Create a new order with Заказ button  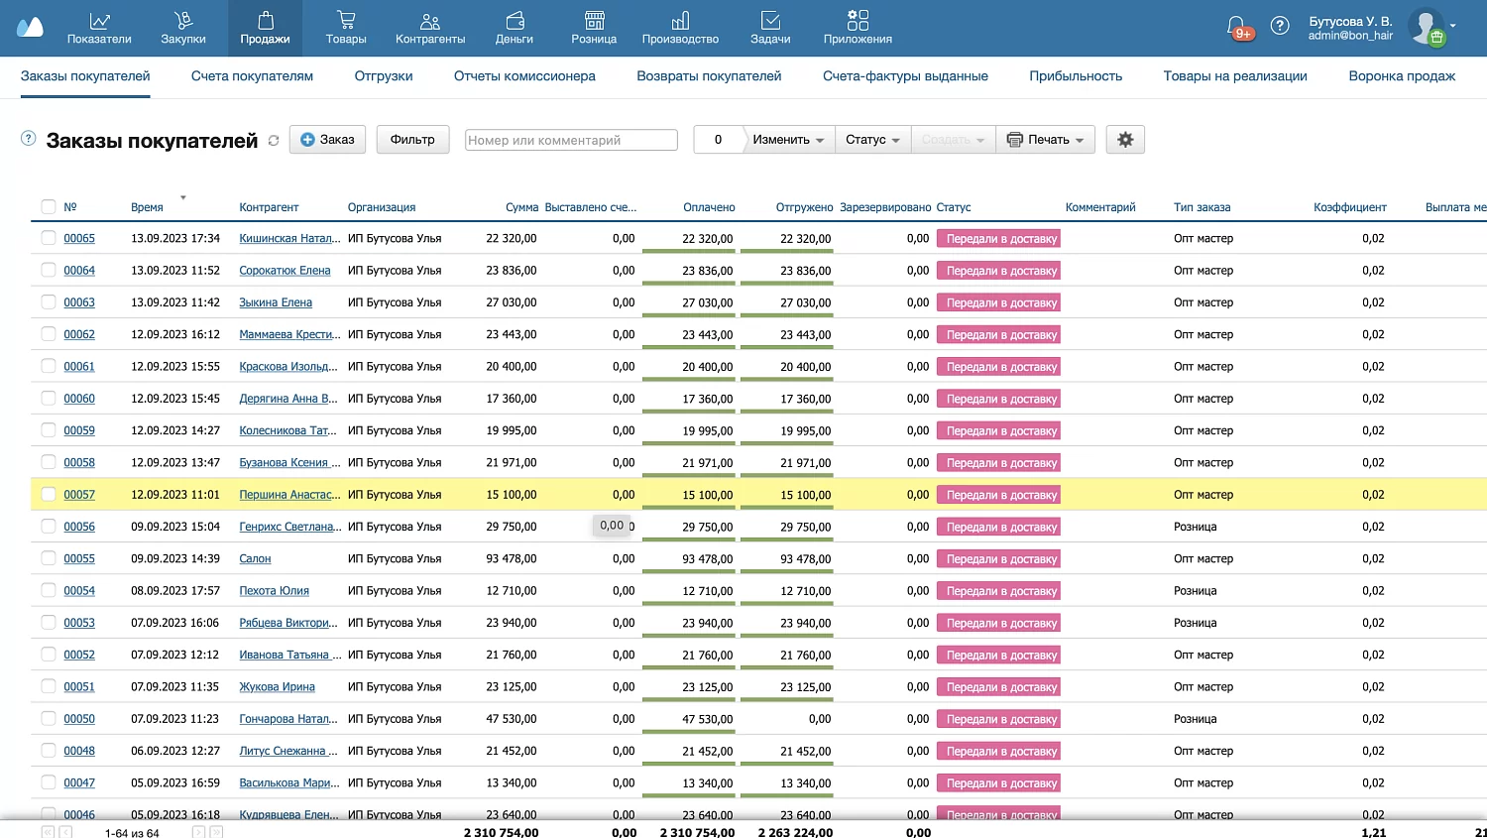tap(327, 140)
